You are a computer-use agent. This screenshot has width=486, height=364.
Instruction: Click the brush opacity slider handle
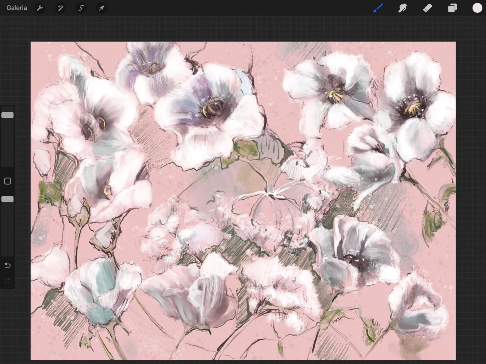pyautogui.click(x=7, y=199)
